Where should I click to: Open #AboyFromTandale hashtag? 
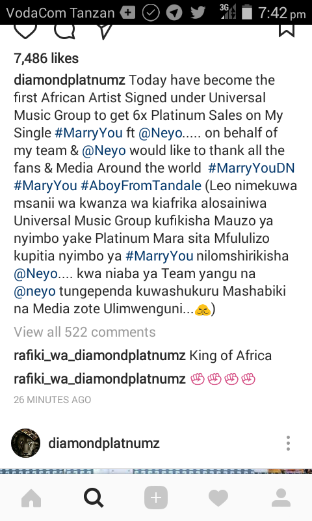point(141,186)
